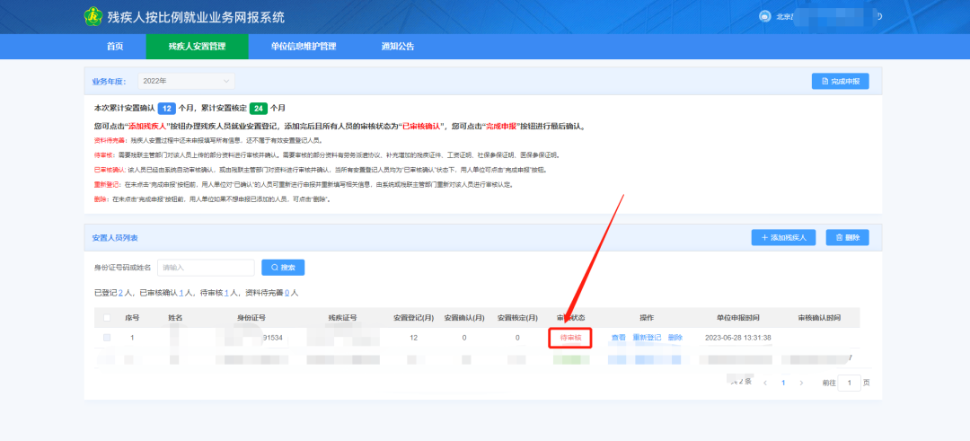This screenshot has width=970, height=441.
Task: Click 查看 link in row 1
Action: pos(618,338)
